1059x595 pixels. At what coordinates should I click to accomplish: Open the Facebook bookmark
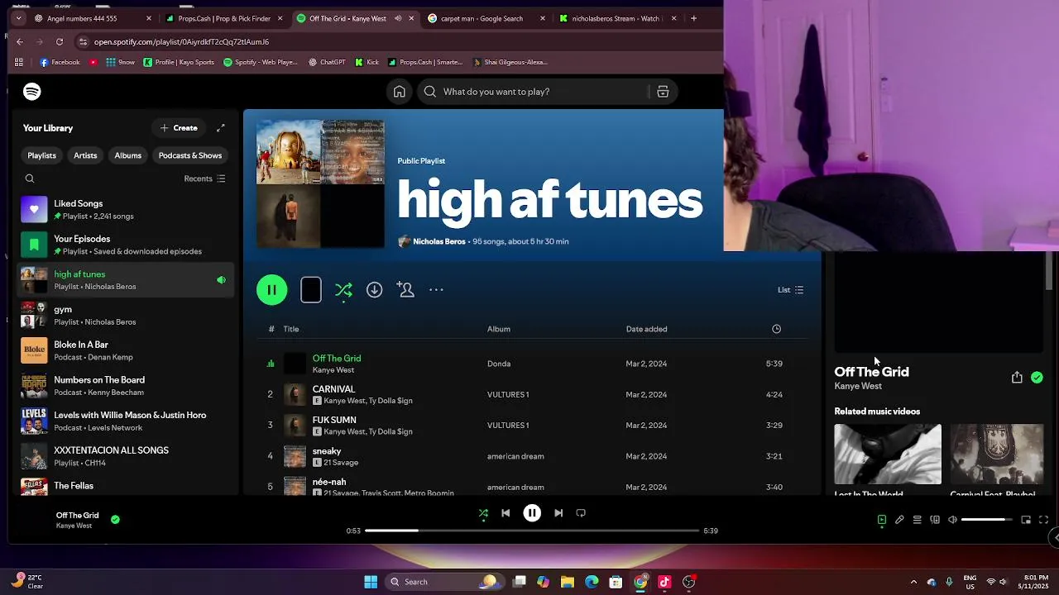pyautogui.click(x=60, y=62)
